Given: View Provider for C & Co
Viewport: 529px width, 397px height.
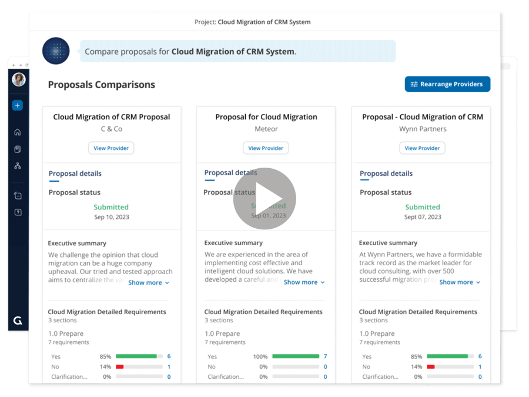Looking at the screenshot, I should point(111,148).
